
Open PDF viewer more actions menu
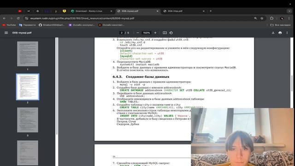pyautogui.click(x=287, y=33)
